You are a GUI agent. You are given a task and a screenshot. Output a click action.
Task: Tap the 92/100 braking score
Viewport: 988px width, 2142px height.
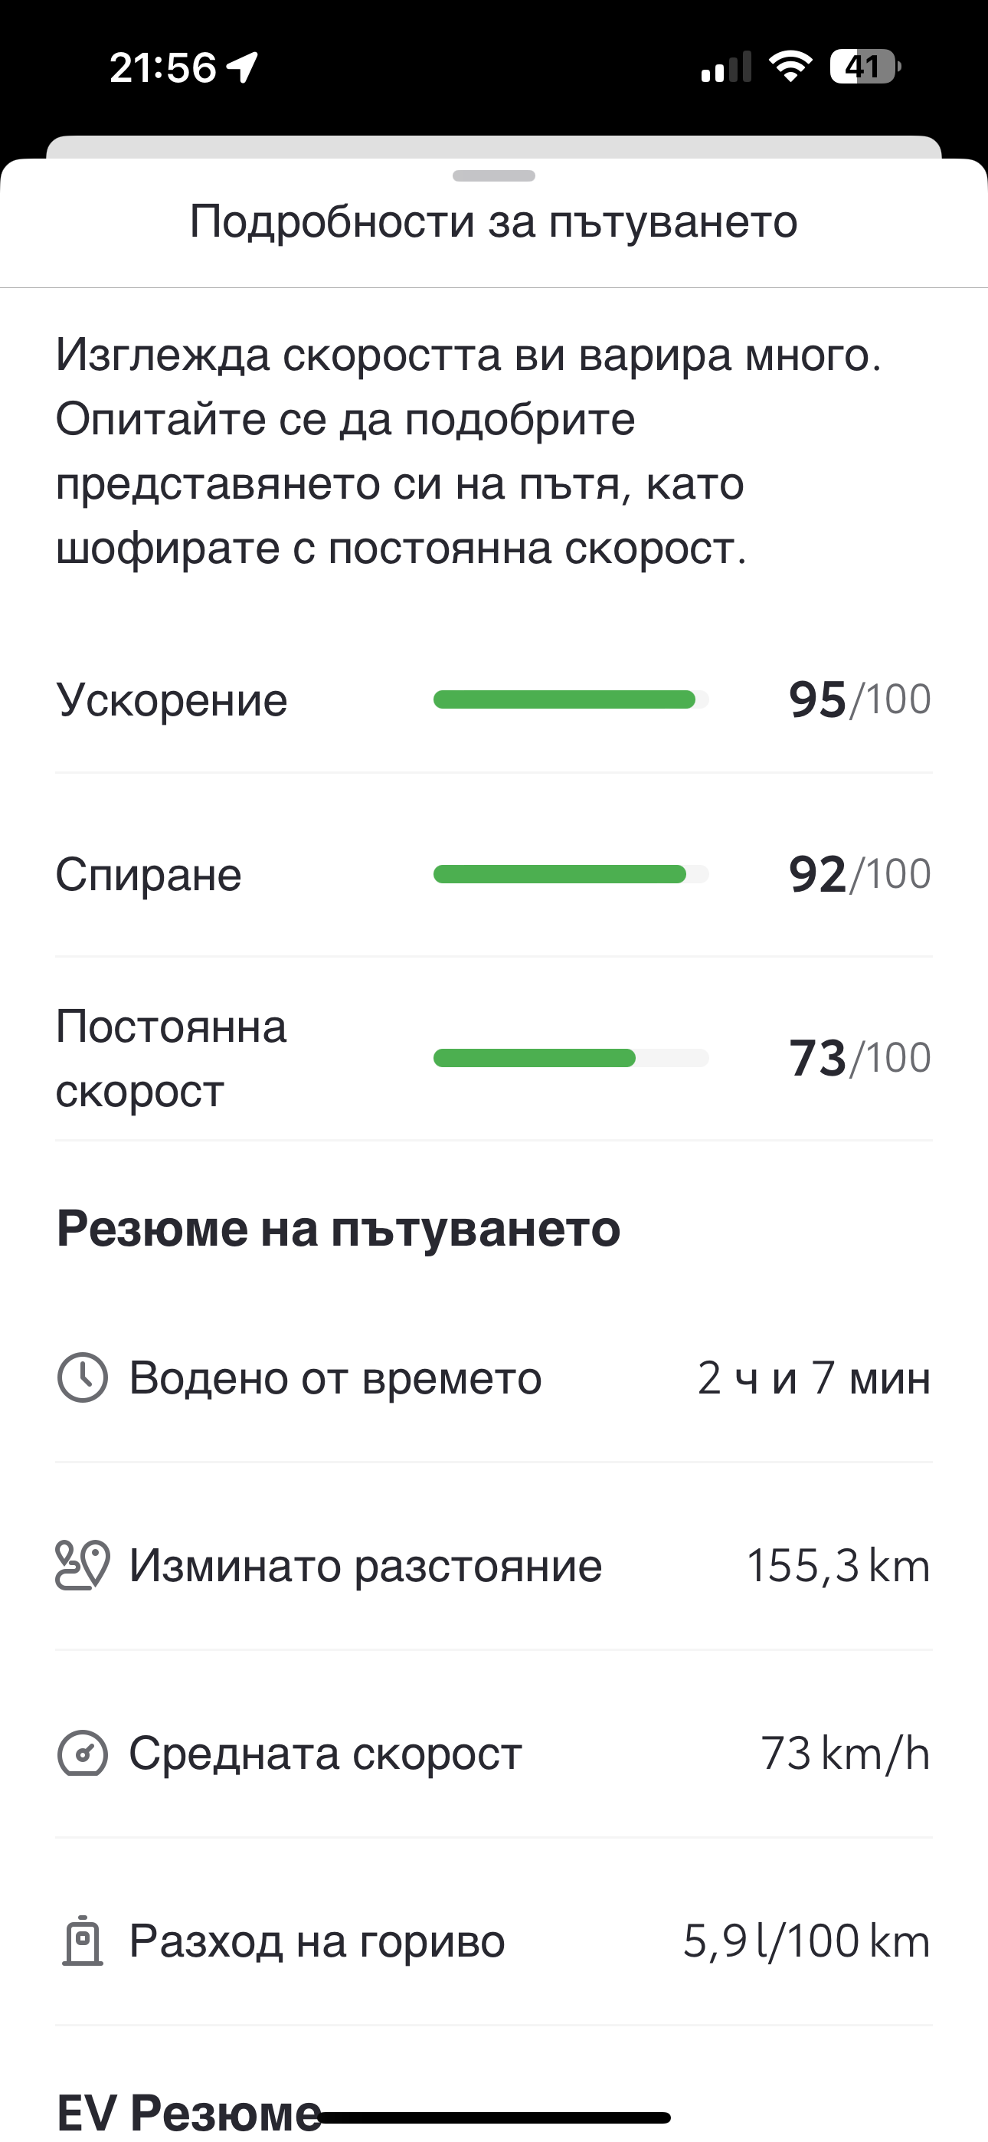coord(859,874)
